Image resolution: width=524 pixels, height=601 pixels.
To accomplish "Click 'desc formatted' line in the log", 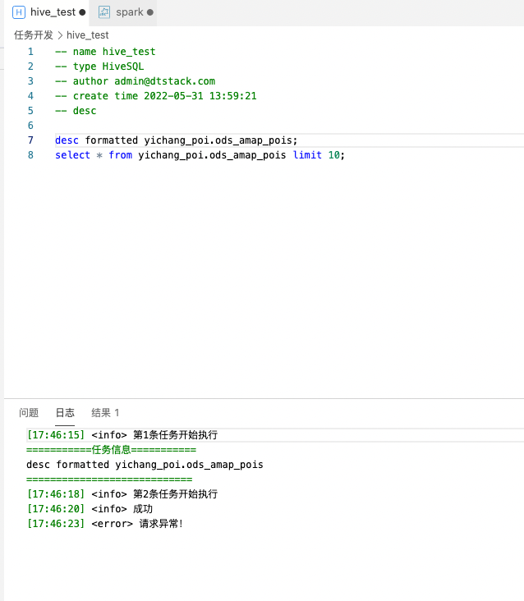I will 145,465.
